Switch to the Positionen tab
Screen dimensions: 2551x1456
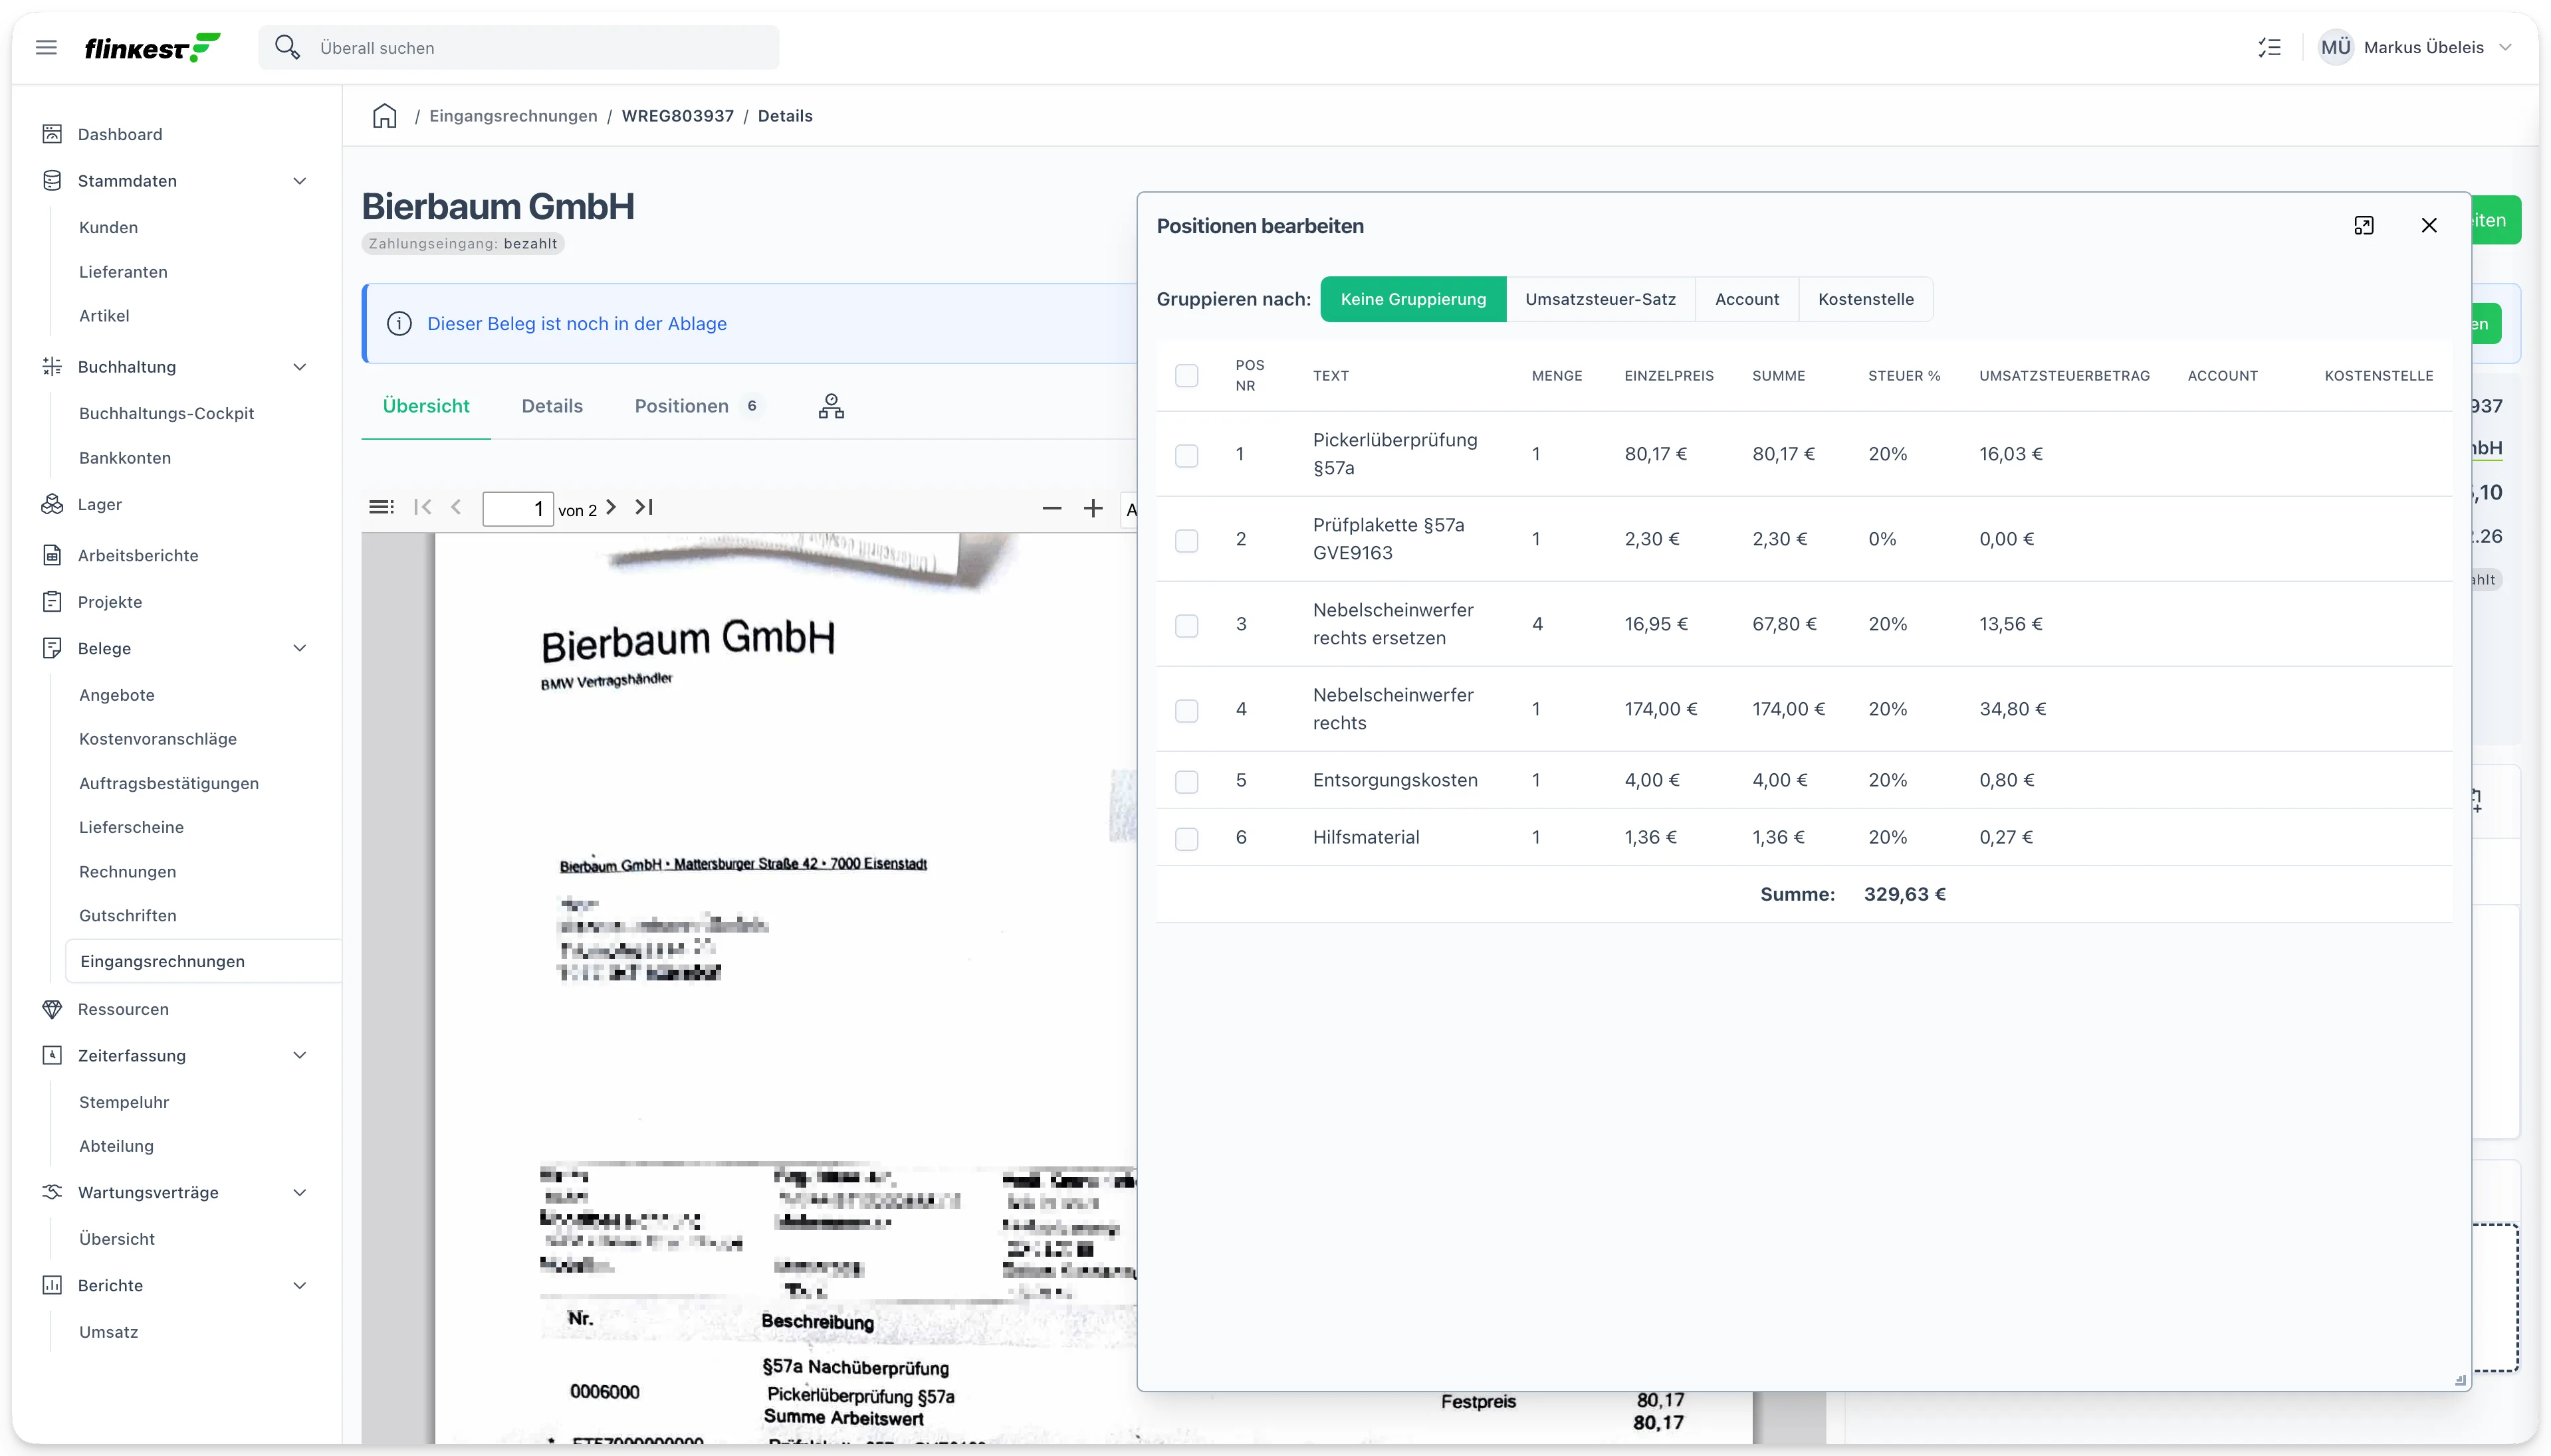(x=699, y=406)
